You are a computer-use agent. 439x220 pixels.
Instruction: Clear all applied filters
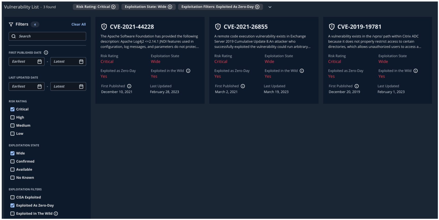click(79, 24)
